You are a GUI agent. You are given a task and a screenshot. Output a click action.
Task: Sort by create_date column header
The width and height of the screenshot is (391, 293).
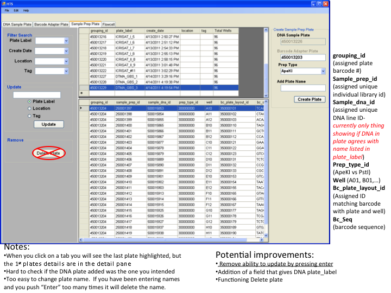tap(162, 30)
